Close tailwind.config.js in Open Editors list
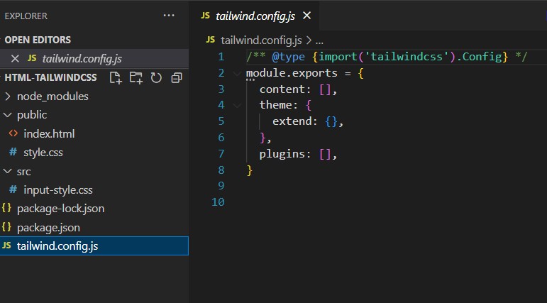This screenshot has height=303, width=547. click(x=15, y=58)
